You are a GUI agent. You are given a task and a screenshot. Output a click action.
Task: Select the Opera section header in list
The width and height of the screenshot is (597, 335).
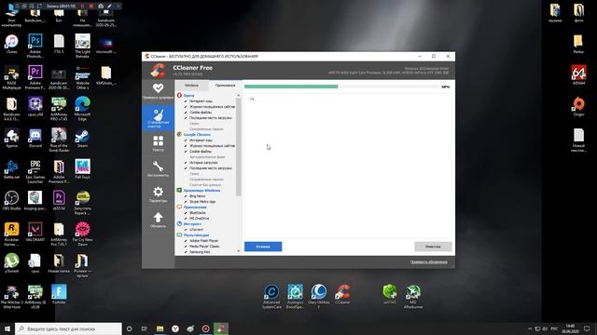pyautogui.click(x=188, y=96)
